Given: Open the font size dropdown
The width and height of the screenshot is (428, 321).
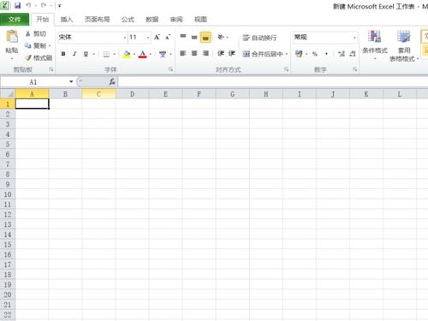Looking at the screenshot, I should [x=148, y=38].
